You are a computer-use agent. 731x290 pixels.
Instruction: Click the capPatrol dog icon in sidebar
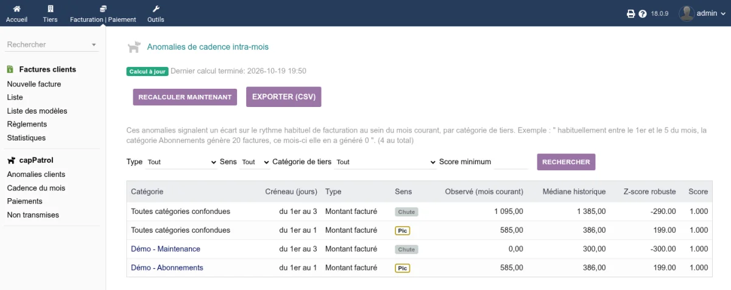11,161
